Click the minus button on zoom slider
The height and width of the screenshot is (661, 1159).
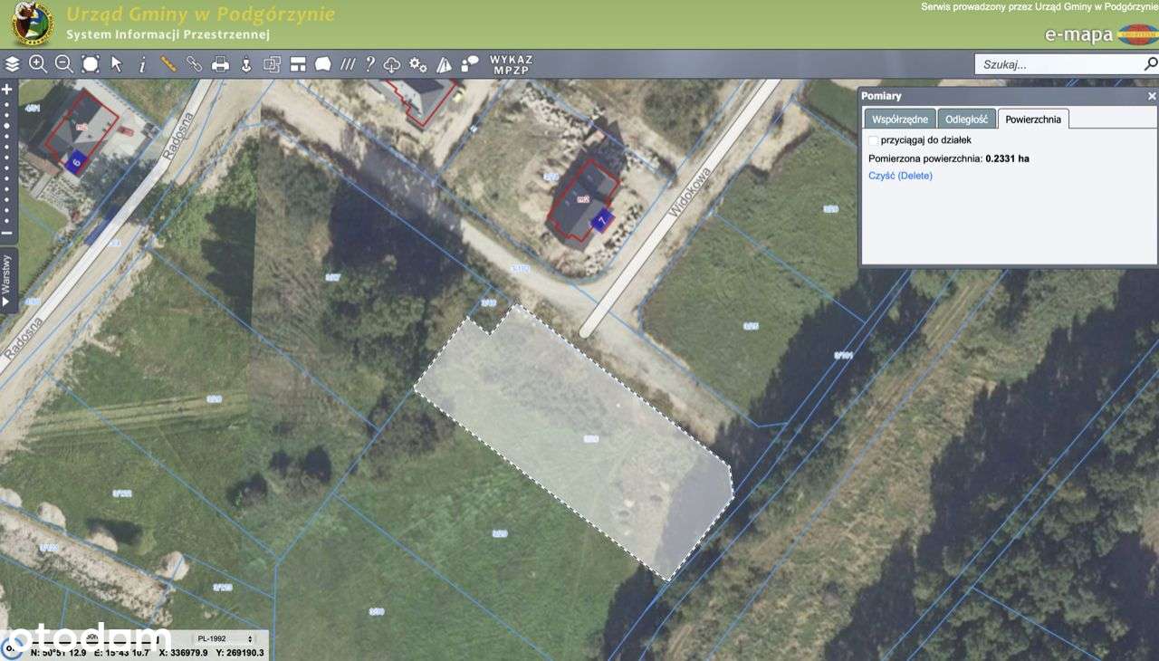click(x=6, y=233)
